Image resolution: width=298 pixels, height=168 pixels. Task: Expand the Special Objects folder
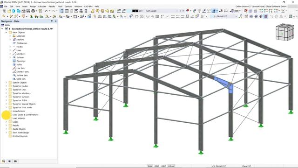(x=6, y=83)
